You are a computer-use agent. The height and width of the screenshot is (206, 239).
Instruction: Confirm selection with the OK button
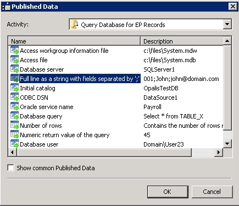pos(168,192)
